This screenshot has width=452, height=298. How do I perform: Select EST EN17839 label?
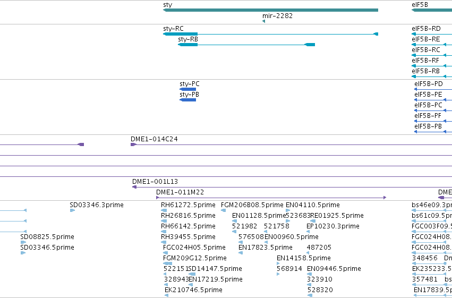pos(433,290)
